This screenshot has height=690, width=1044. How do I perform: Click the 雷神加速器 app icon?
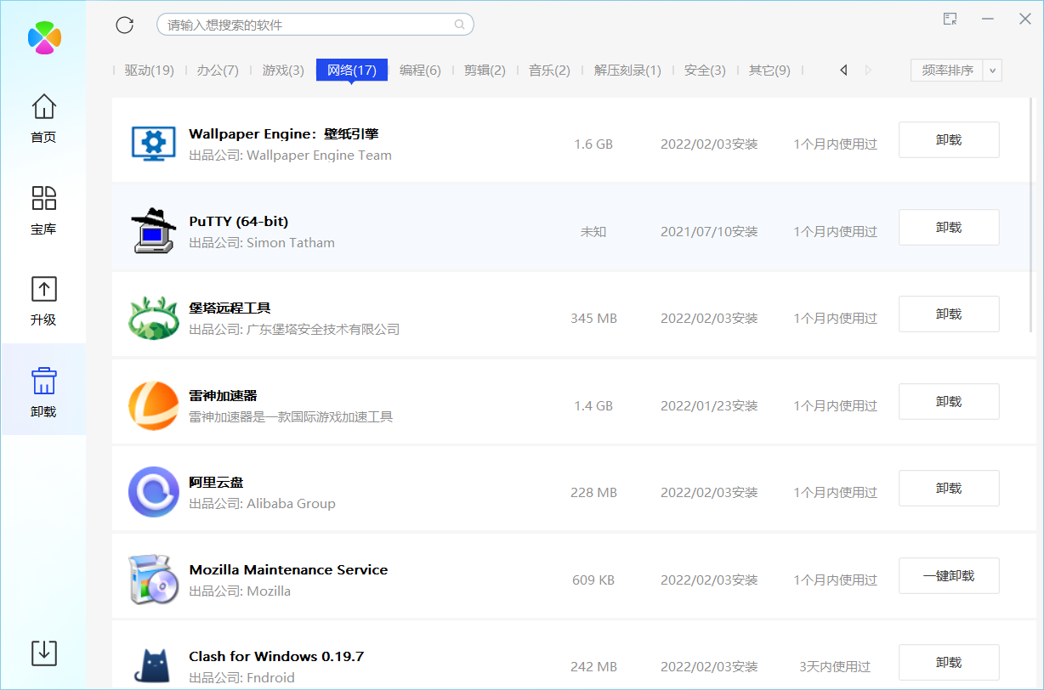click(153, 405)
